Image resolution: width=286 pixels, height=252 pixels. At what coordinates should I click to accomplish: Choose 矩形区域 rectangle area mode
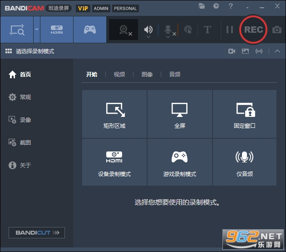[x=114, y=114]
